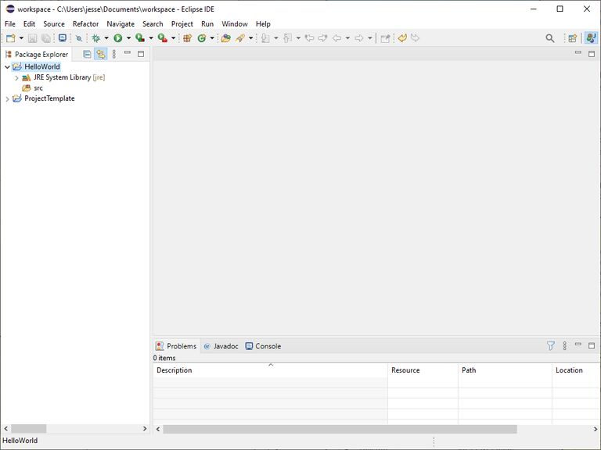This screenshot has height=450, width=601.
Task: Collapse the HelloWorld project tree
Action: click(x=7, y=67)
